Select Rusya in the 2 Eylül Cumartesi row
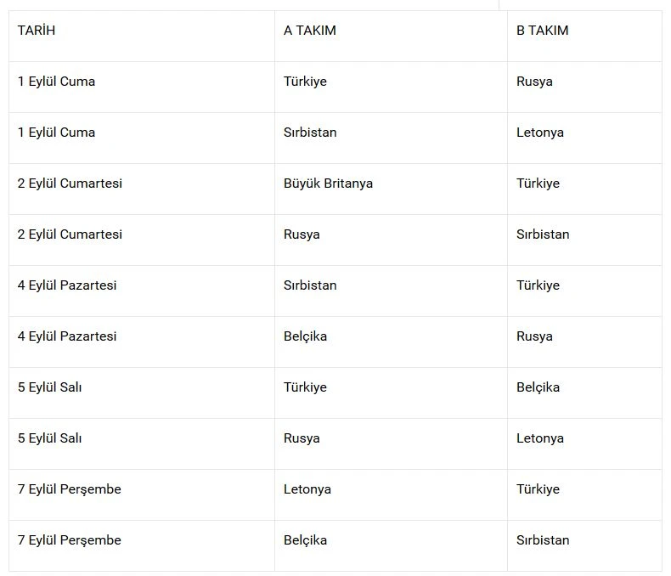Viewport: 671px width, 576px height. [x=302, y=234]
